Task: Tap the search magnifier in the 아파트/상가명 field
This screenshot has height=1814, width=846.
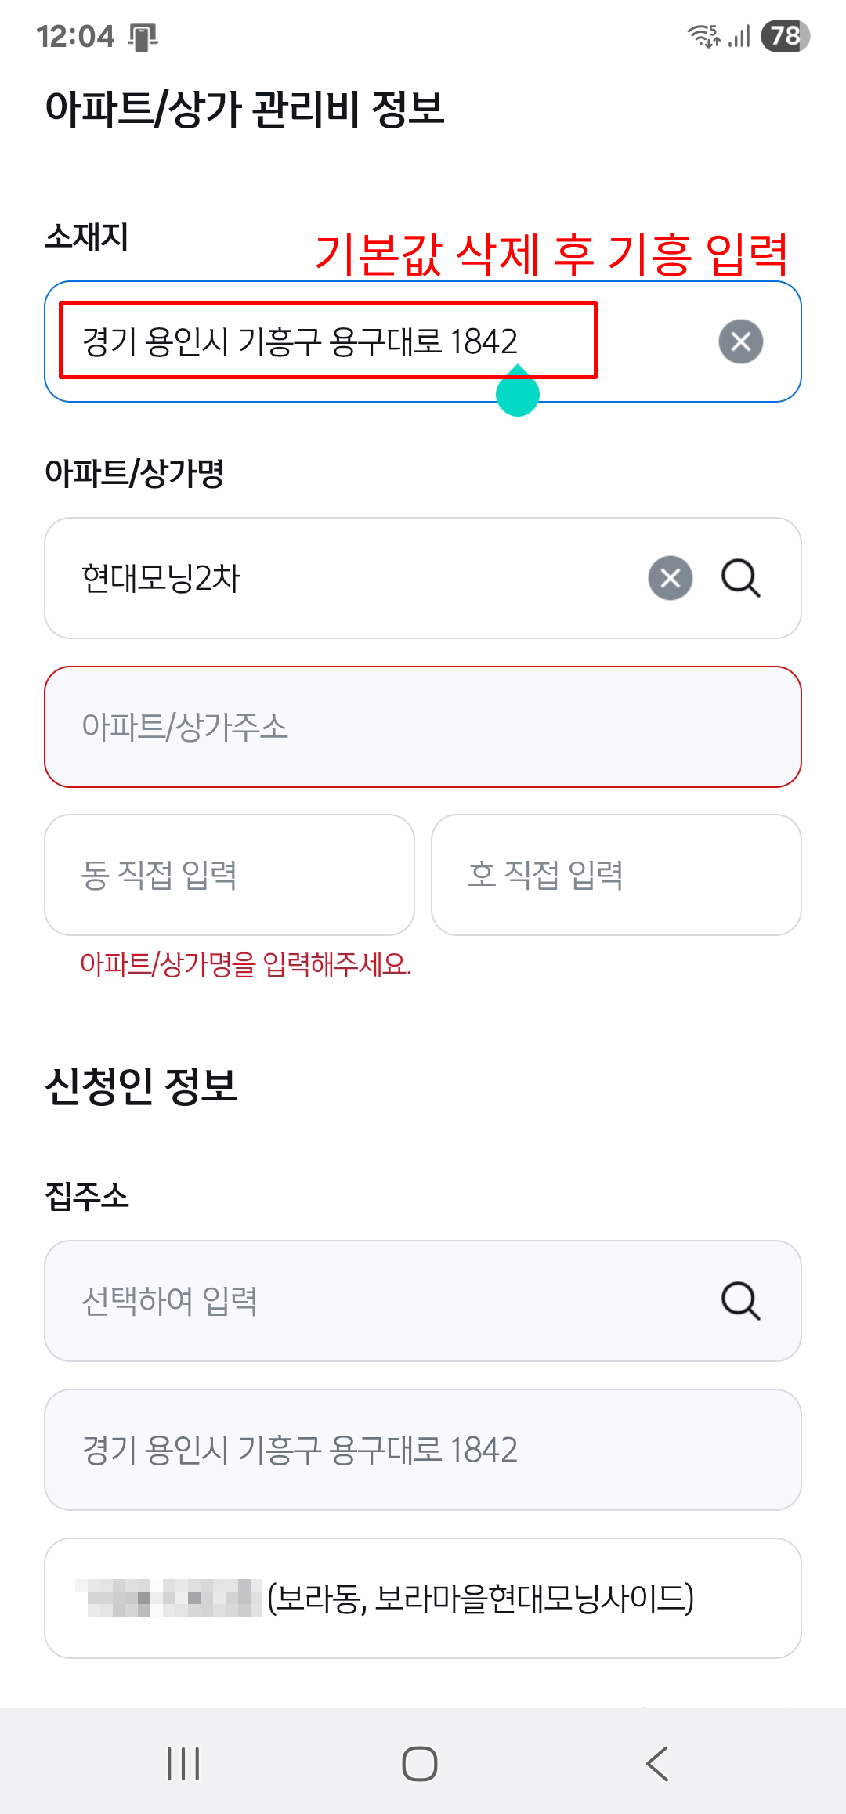Action: [740, 578]
